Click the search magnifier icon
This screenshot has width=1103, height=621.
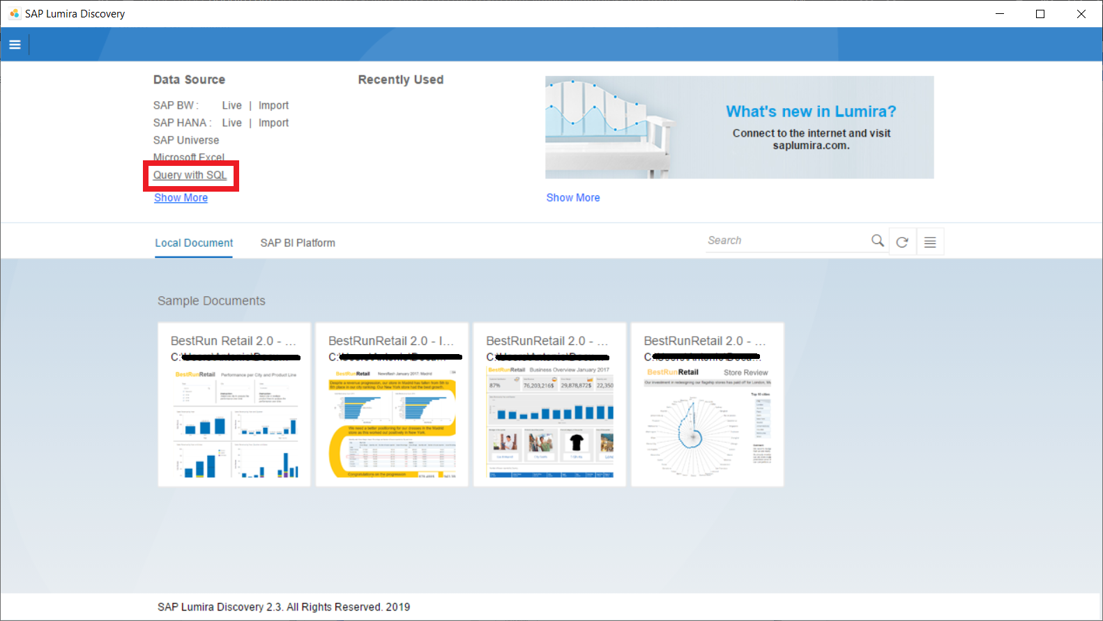(877, 240)
